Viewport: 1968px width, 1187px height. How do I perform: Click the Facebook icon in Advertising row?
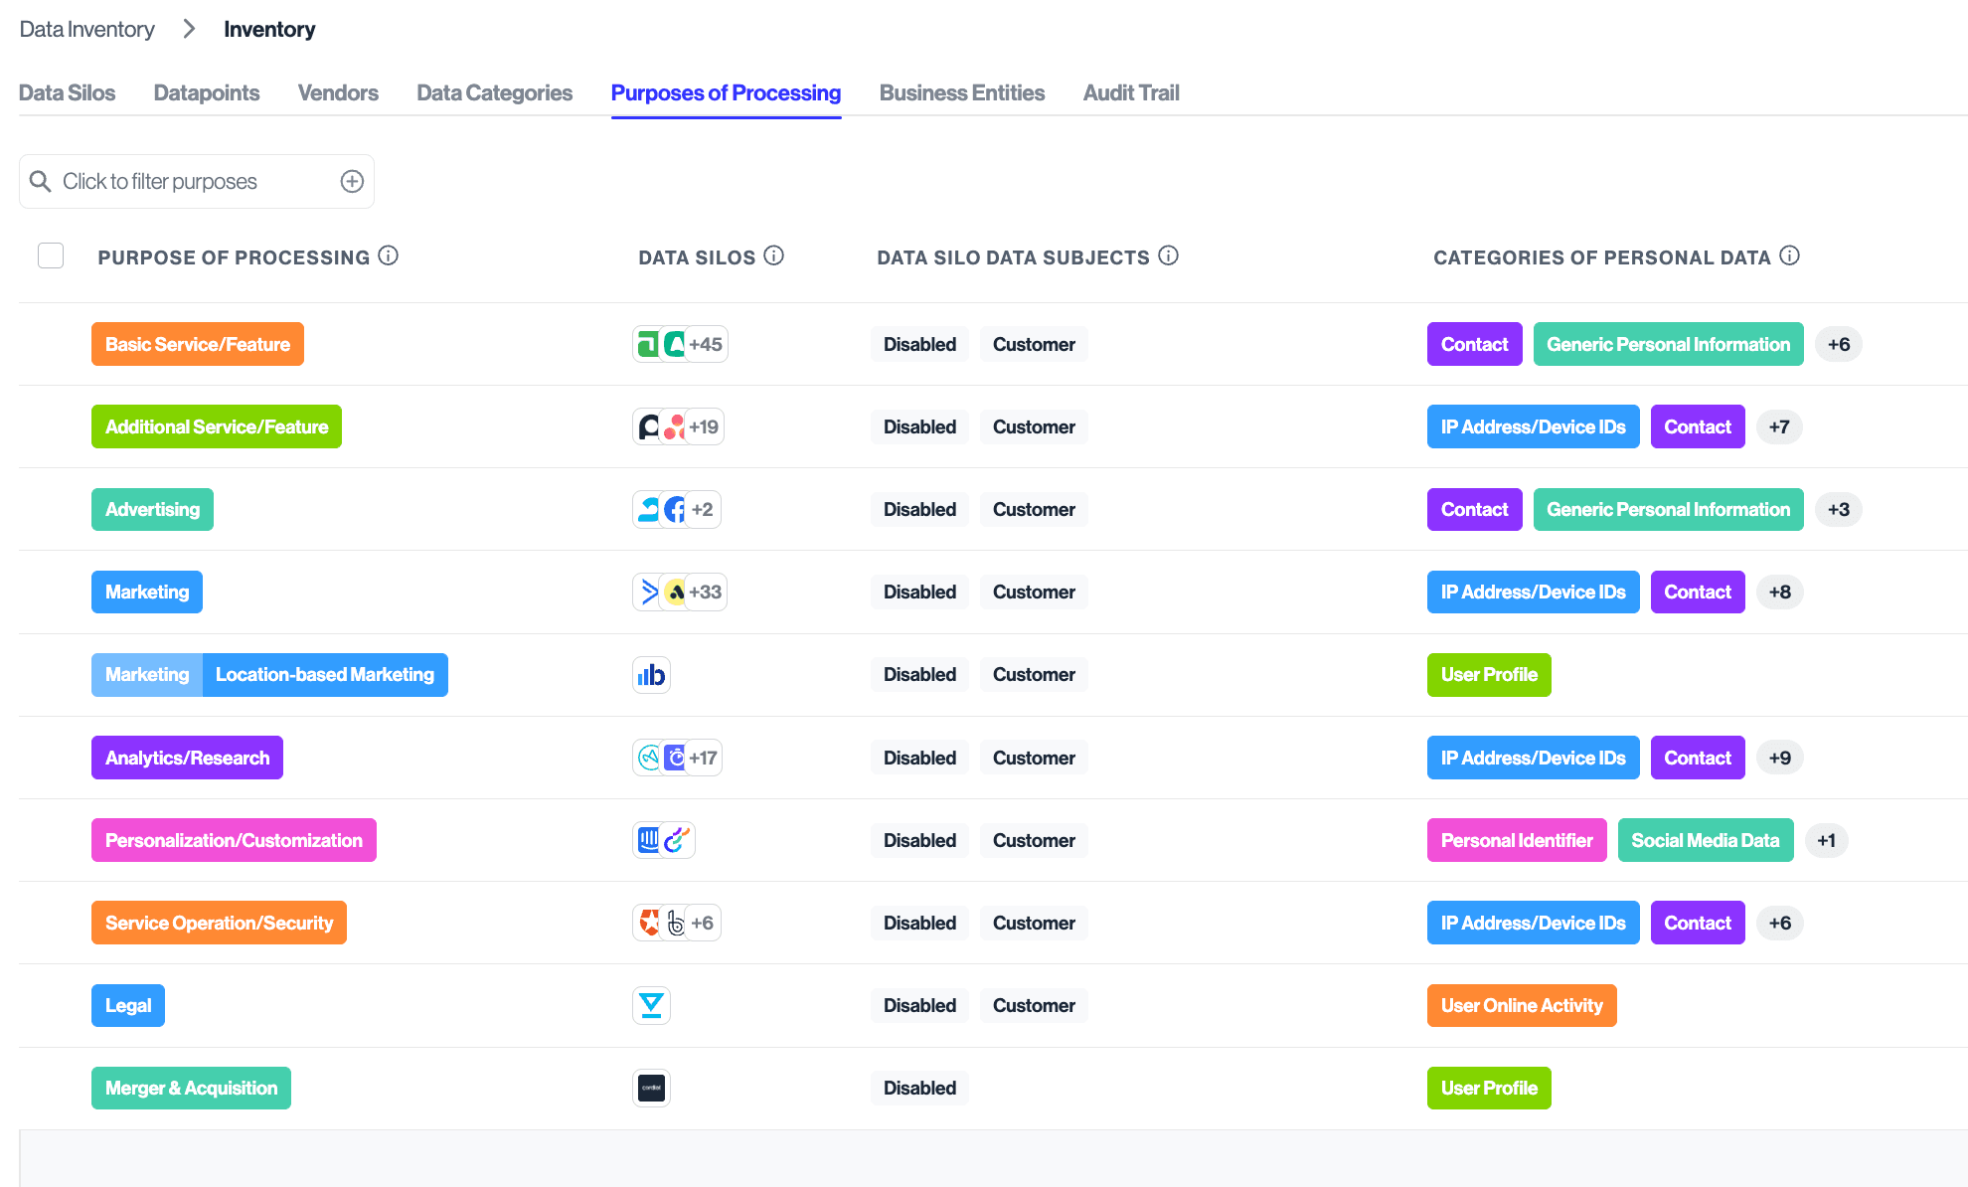point(675,510)
